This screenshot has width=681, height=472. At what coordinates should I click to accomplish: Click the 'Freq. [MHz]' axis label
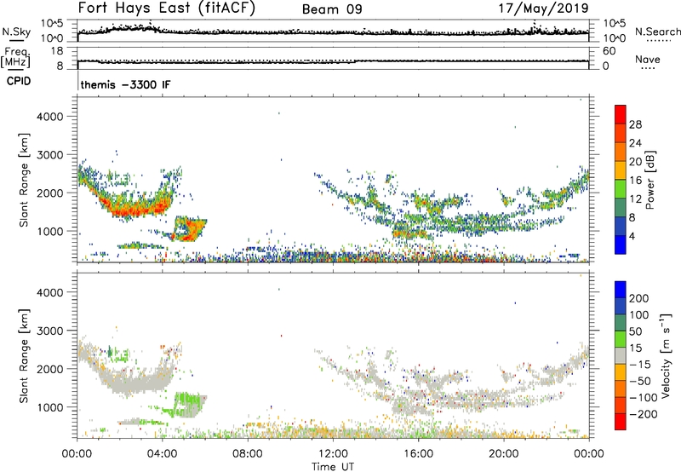point(16,57)
